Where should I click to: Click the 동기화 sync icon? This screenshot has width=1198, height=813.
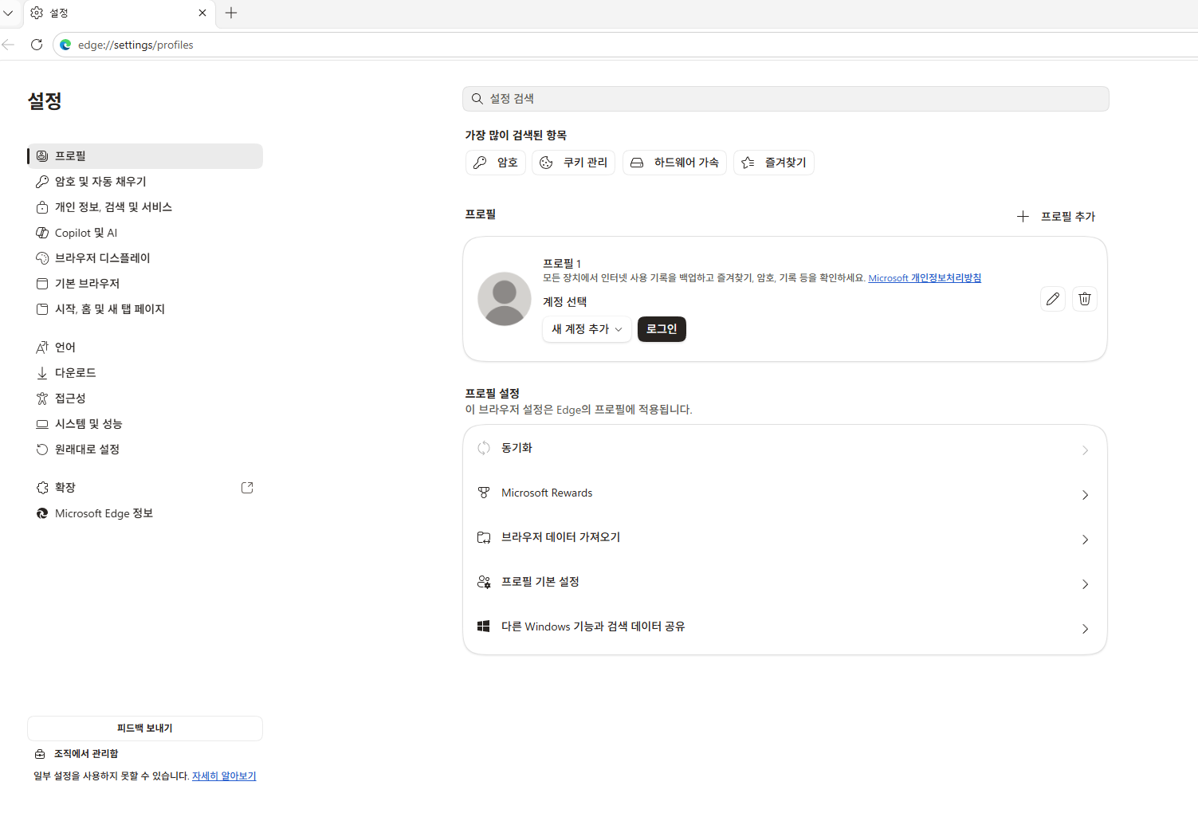[x=484, y=448]
